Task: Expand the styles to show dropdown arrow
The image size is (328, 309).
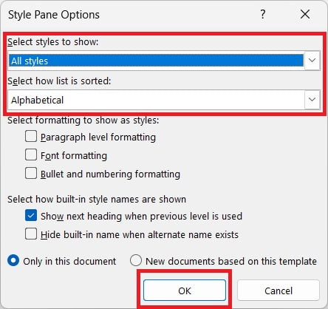Action: [312, 61]
